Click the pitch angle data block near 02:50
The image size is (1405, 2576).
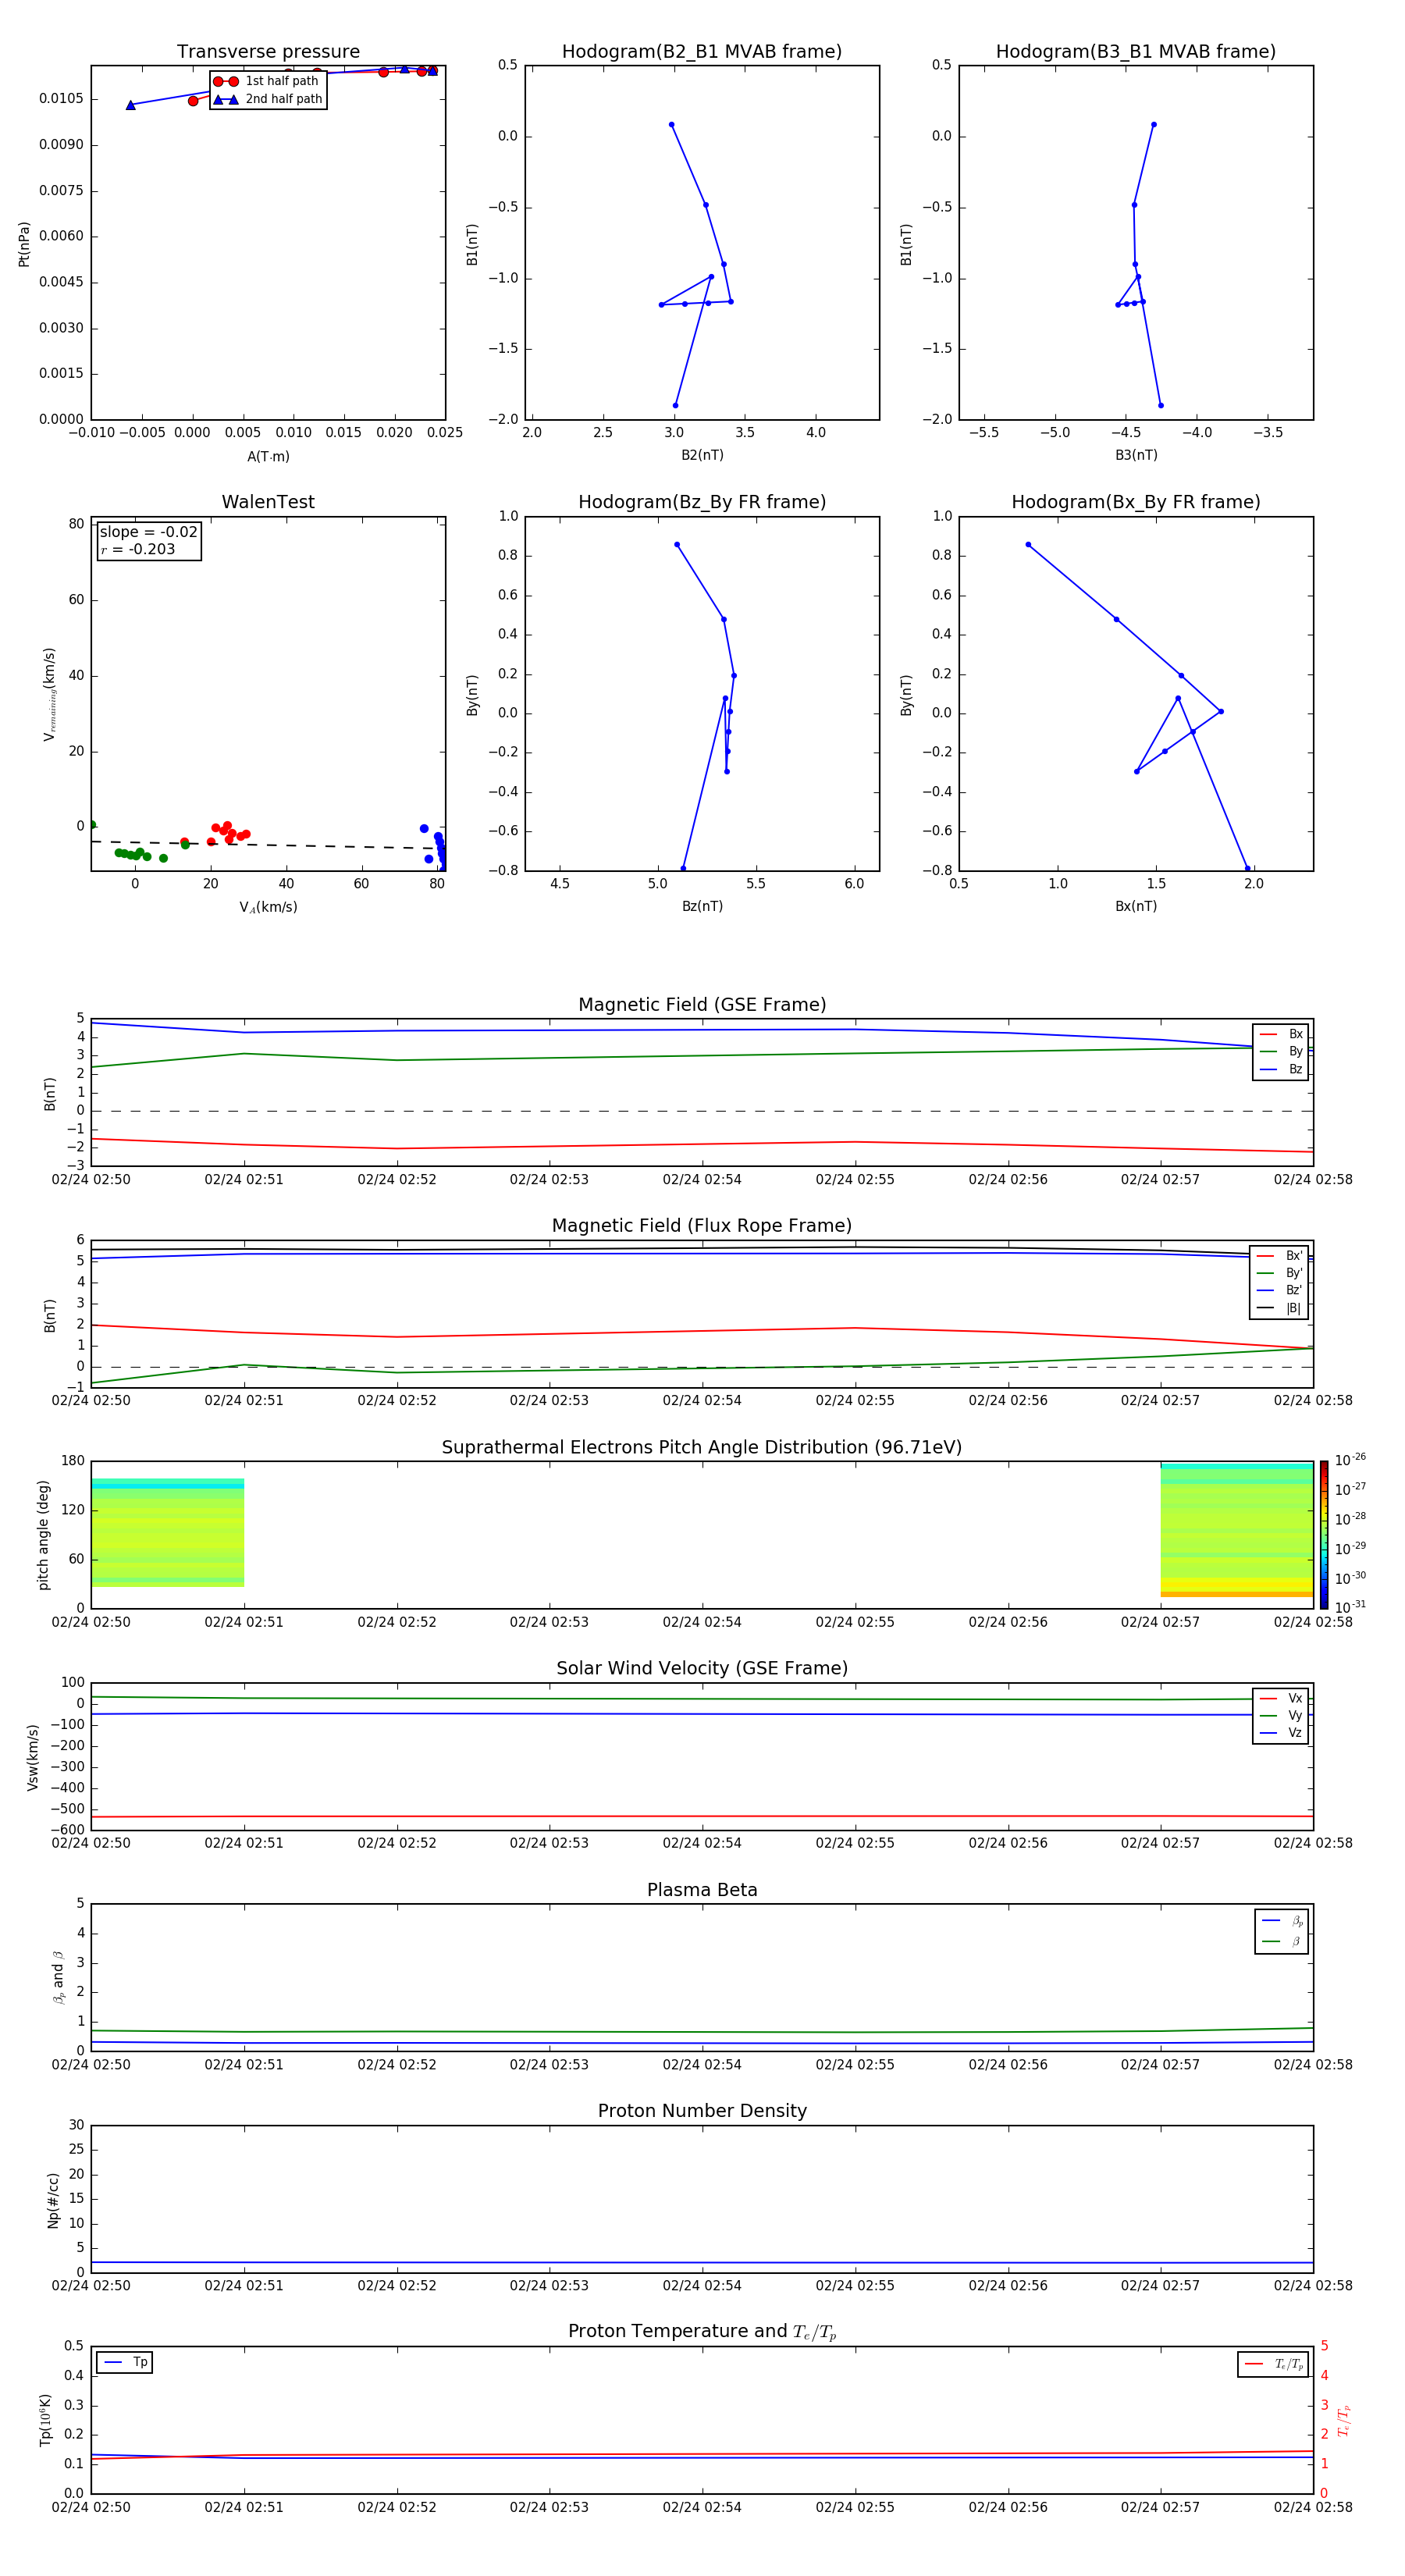167,1532
